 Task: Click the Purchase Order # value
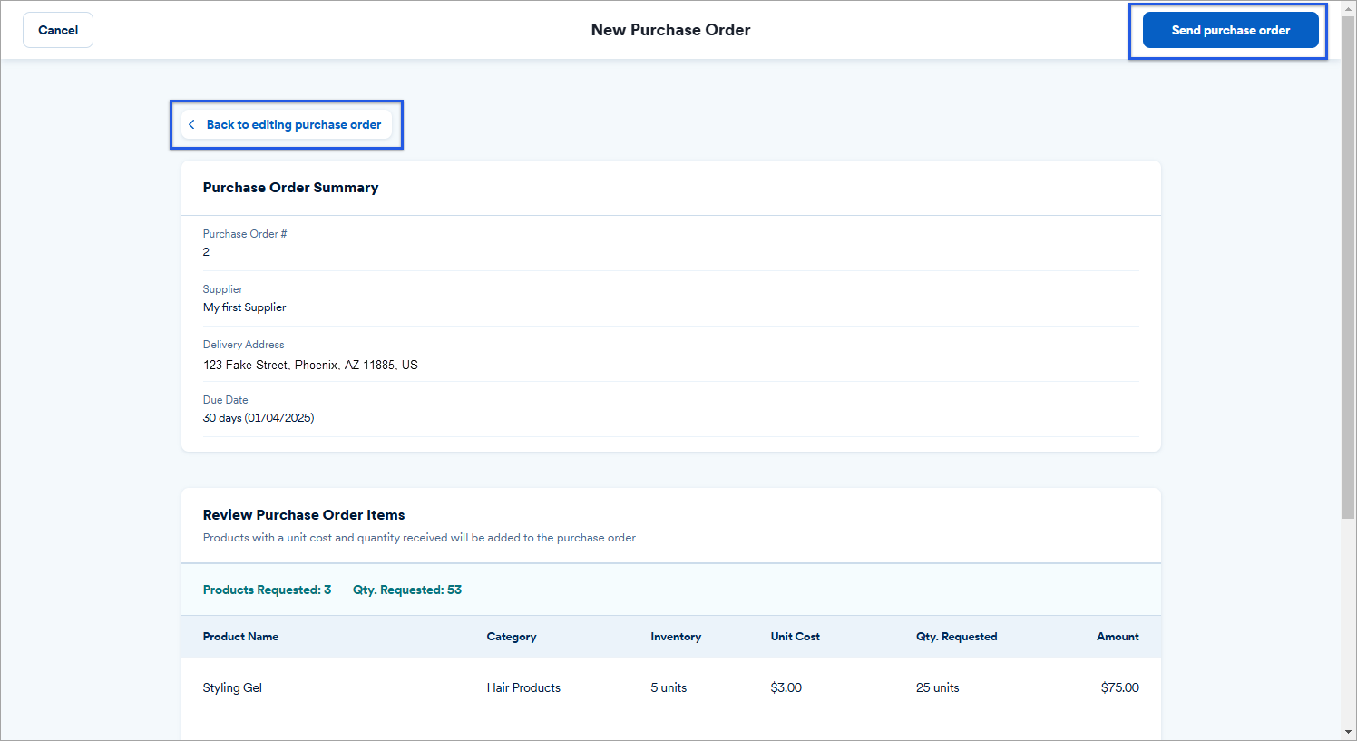pos(206,252)
